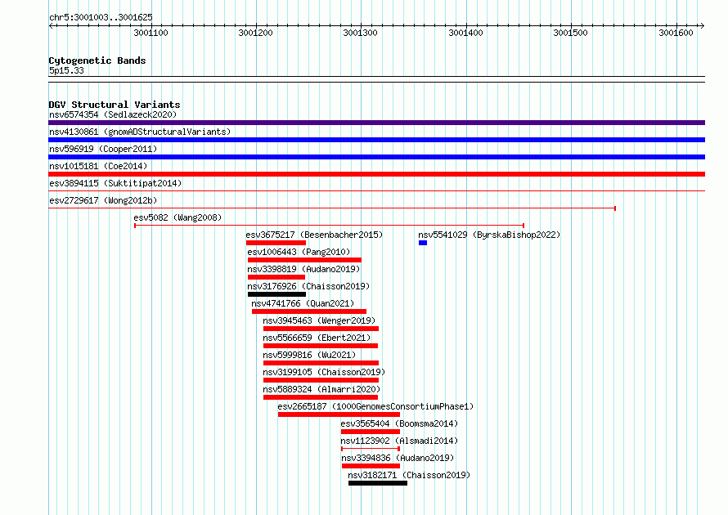The width and height of the screenshot is (728, 515).
Task: Click the small blue nsv5541029 bar
Action: [x=423, y=243]
